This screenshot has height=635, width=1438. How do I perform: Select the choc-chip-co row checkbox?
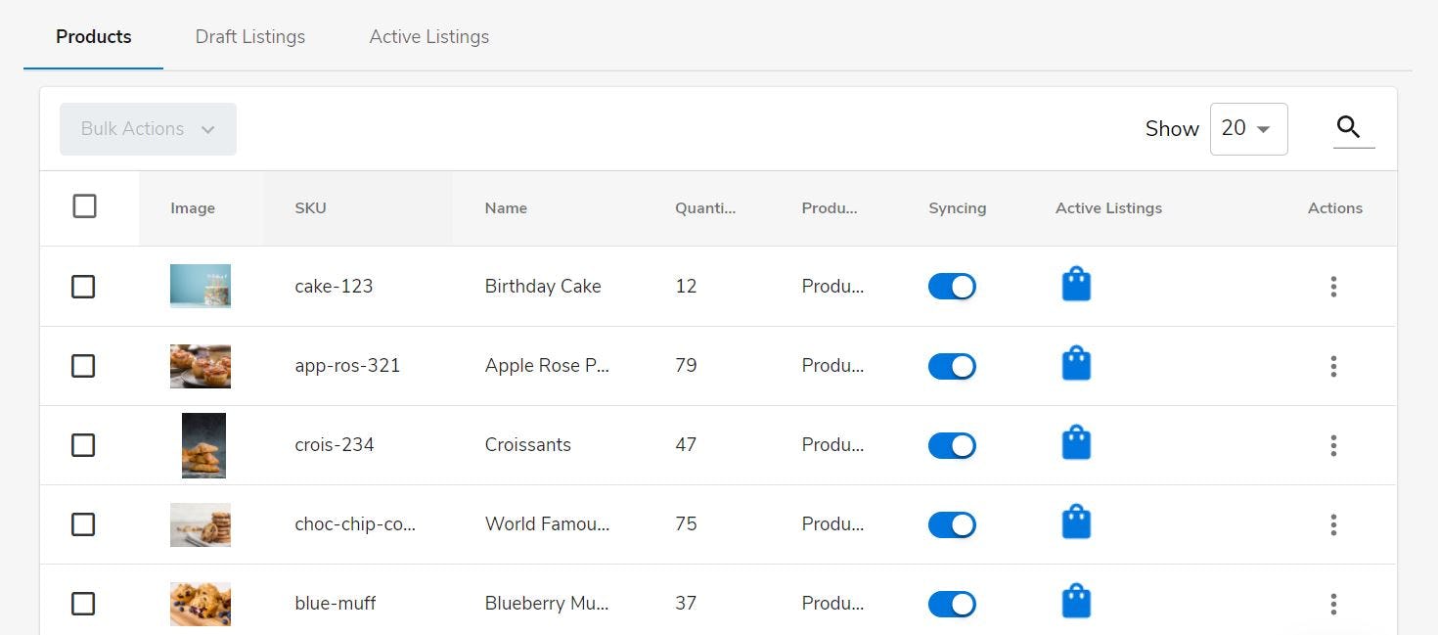83,524
